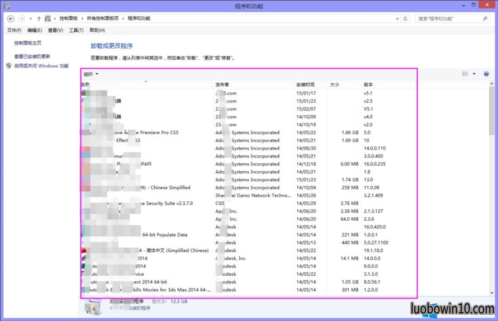Viewport: 498px width, 321px height.
Task: Click the Back navigation arrow
Action: point(10,19)
